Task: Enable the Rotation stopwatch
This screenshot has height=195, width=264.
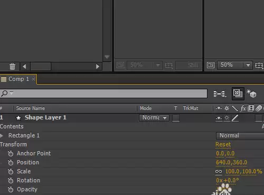Action: 11,180
